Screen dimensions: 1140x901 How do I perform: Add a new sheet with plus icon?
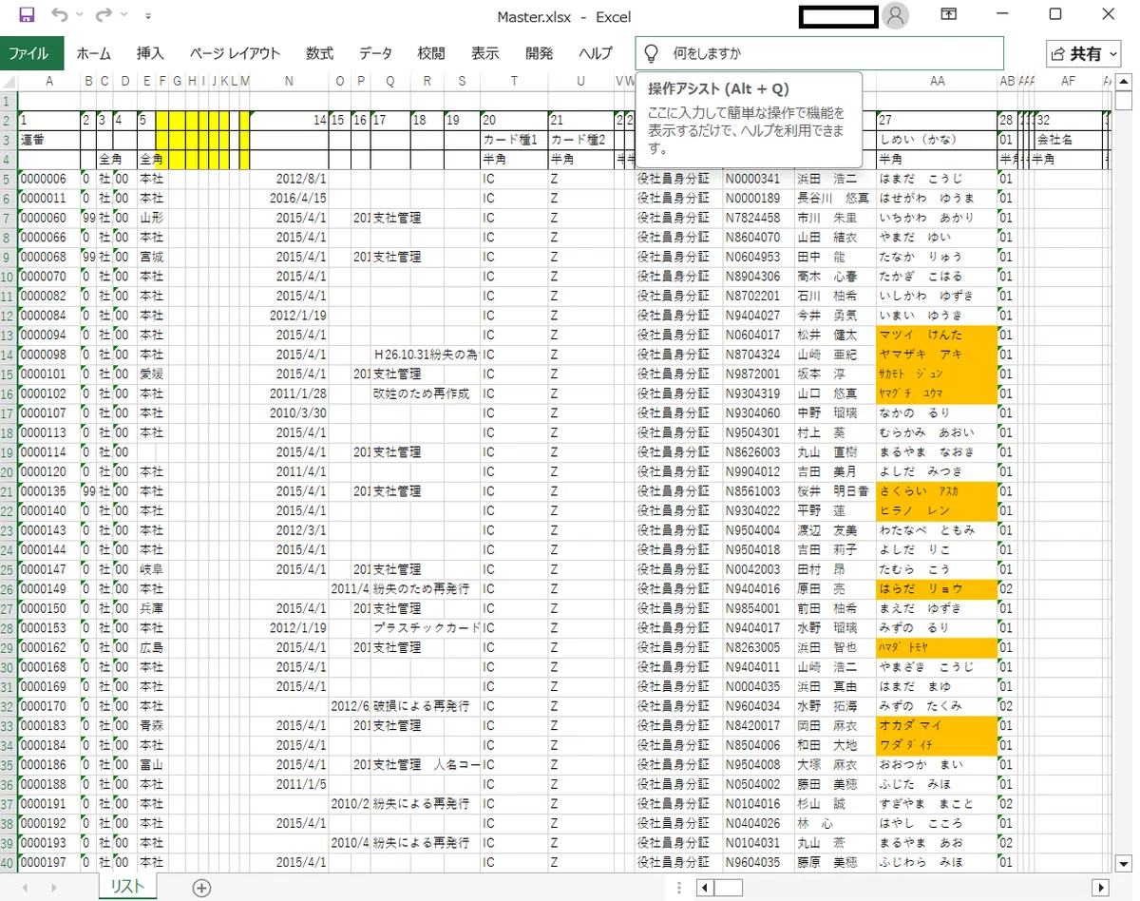[x=200, y=888]
